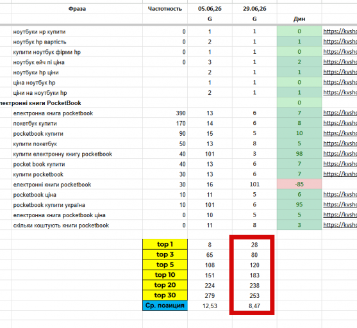Image resolution: width=357 pixels, height=328 pixels.
Task: Open the link in 'ноутбуки нр купити' row
Action: [x=340, y=31]
